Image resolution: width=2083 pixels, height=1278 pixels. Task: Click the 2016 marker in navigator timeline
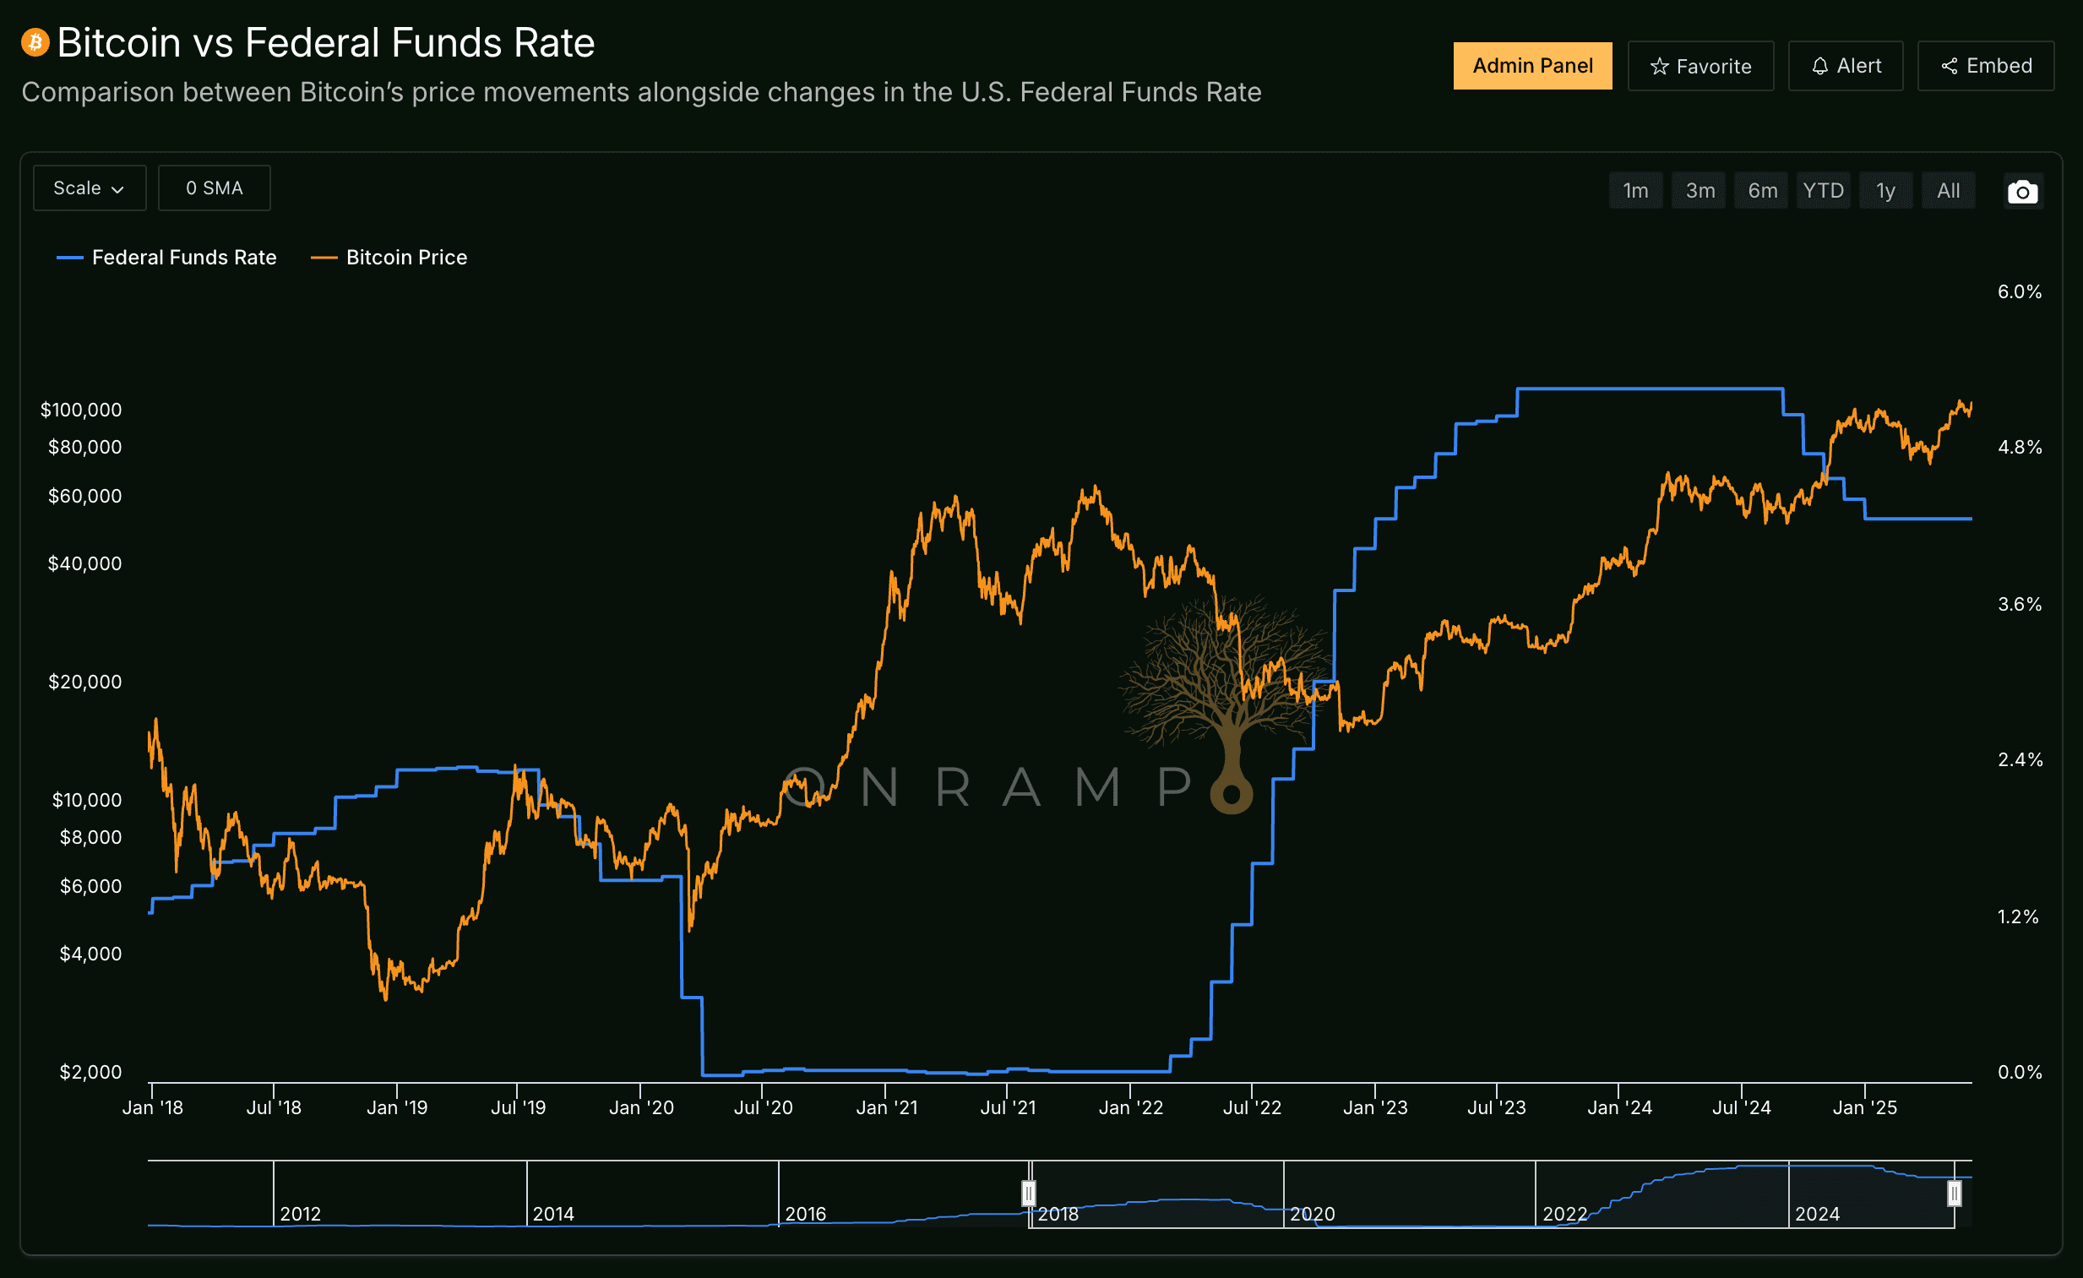(x=805, y=1213)
